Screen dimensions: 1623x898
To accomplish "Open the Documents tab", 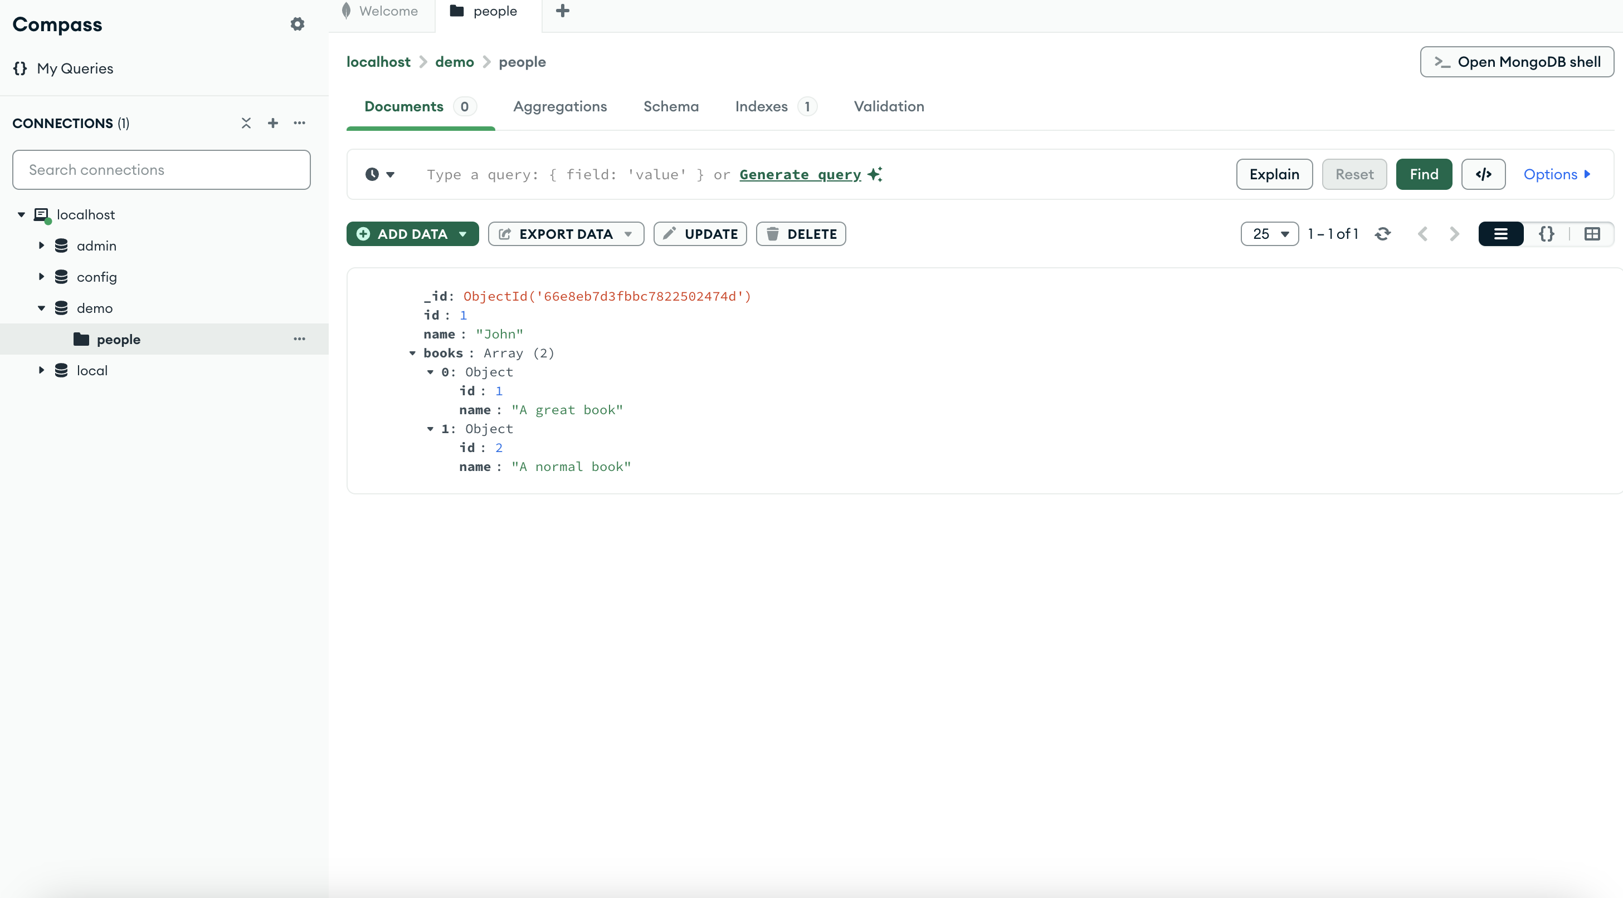I will coord(420,106).
